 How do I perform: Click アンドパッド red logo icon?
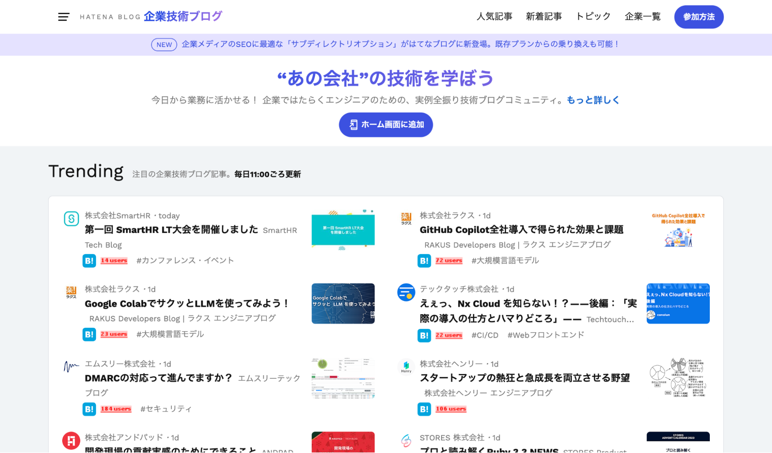[71, 441]
